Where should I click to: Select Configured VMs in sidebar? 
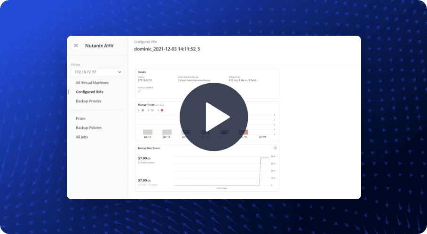click(x=89, y=92)
